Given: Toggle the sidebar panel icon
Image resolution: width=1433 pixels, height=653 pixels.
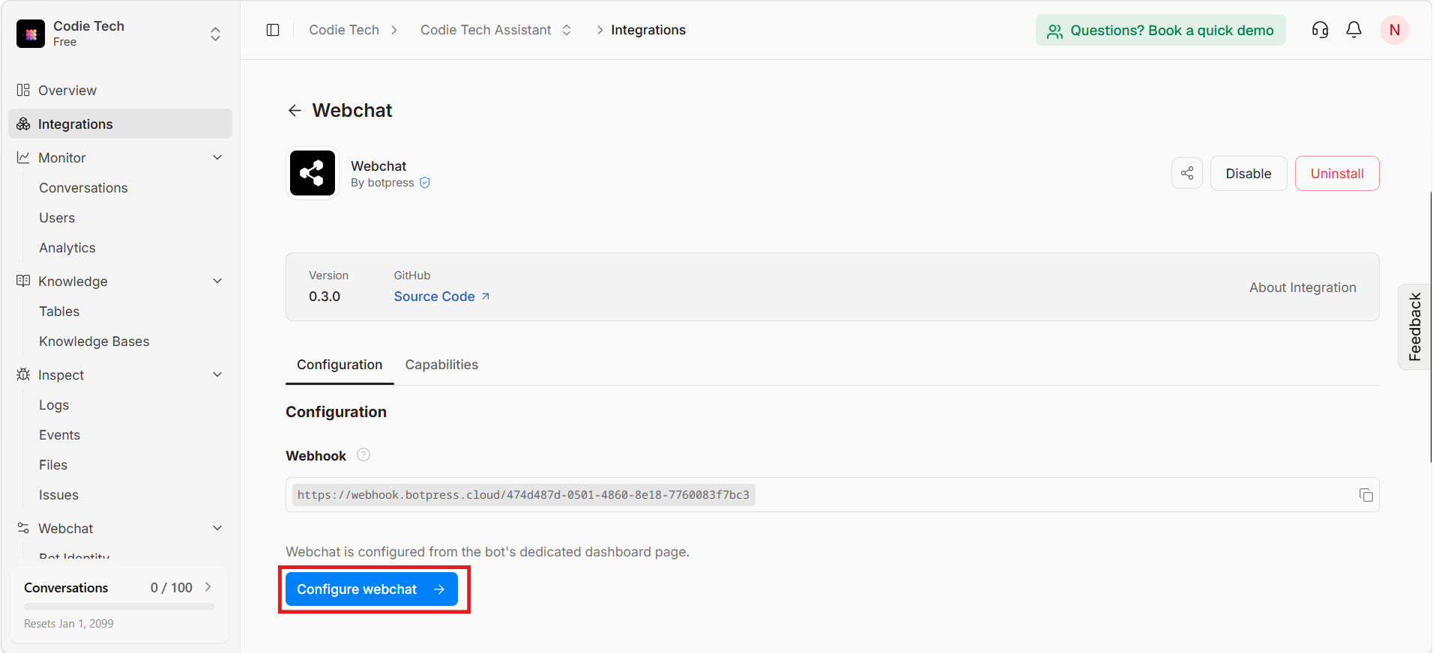Looking at the screenshot, I should coord(273,30).
